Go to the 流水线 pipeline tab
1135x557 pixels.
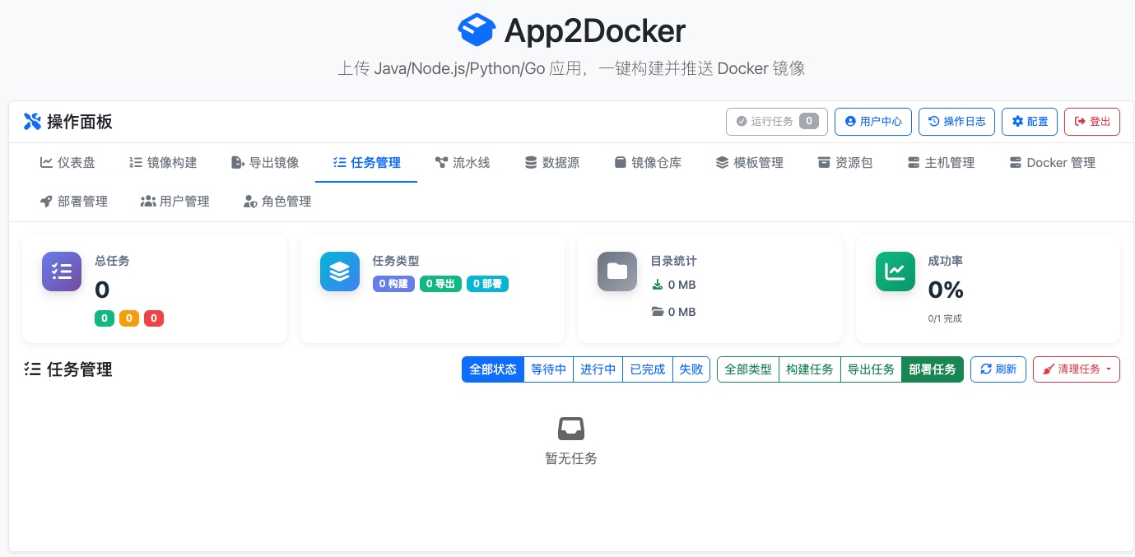[463, 163]
